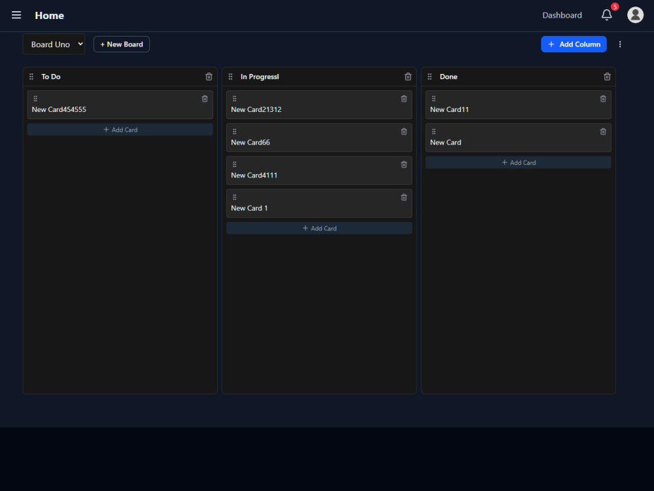Click drag handle of last Done card
Image resolution: width=654 pixels, height=491 pixels.
(434, 132)
